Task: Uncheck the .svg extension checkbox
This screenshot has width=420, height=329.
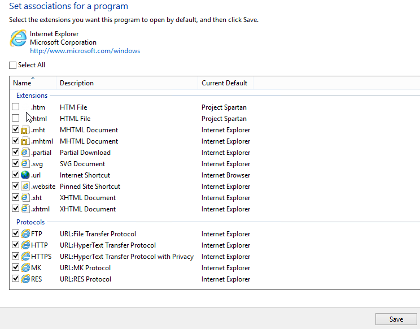Action: [16, 163]
